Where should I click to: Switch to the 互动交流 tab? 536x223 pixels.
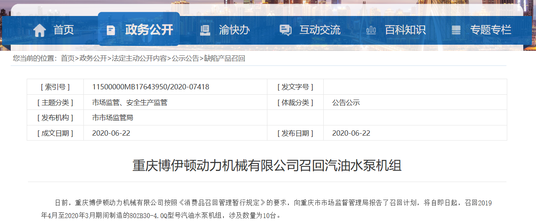point(320,30)
